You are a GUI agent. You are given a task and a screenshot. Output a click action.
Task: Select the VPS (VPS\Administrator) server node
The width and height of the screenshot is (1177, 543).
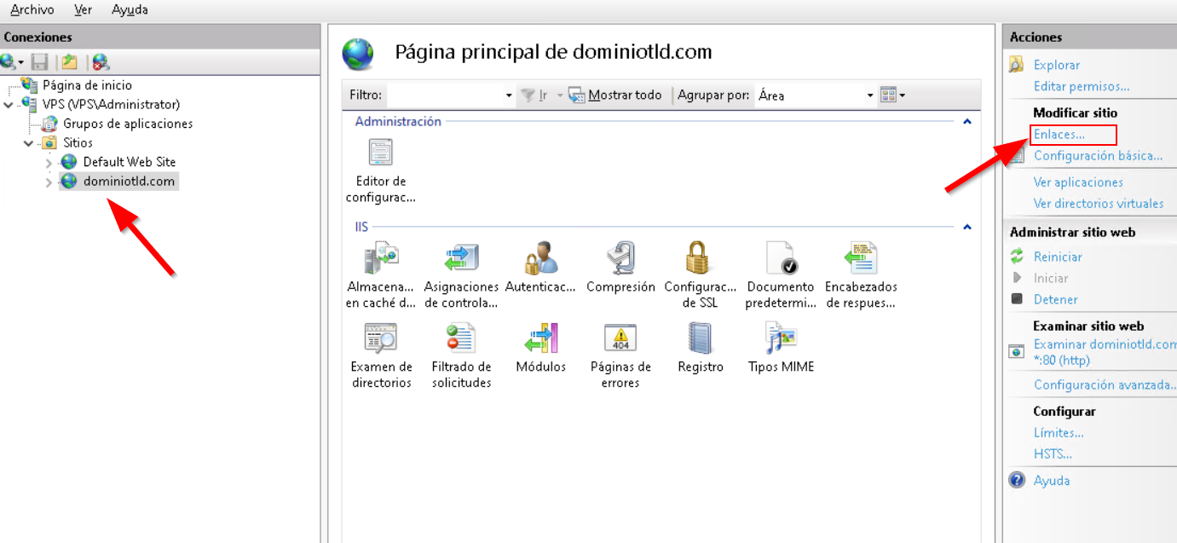click(111, 105)
